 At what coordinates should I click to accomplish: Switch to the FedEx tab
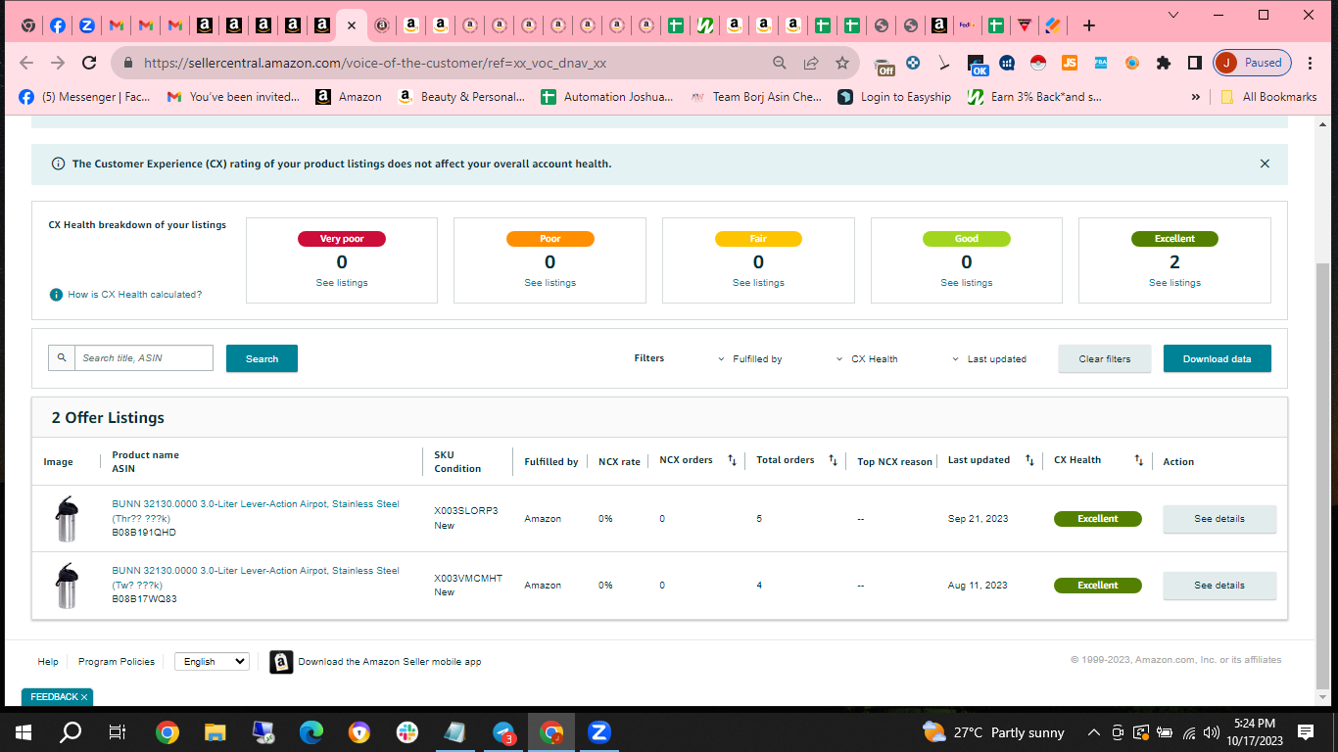(967, 25)
